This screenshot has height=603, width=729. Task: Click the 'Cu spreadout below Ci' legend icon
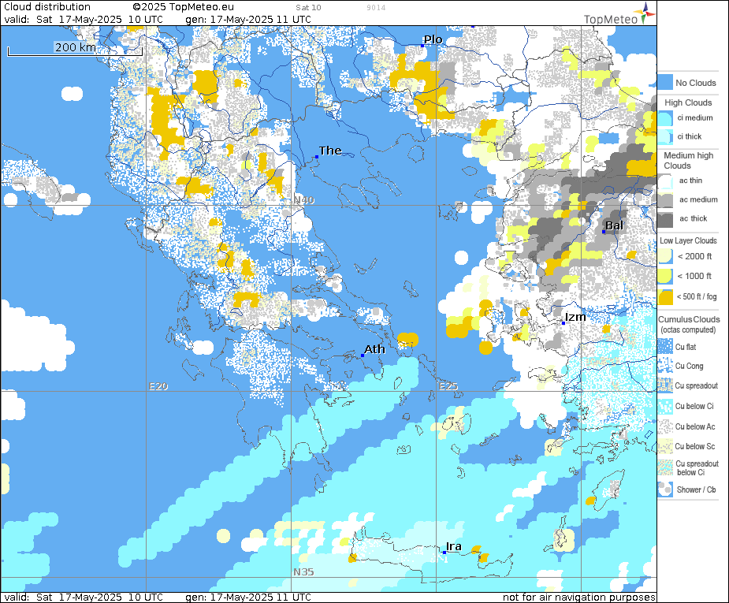(x=665, y=467)
